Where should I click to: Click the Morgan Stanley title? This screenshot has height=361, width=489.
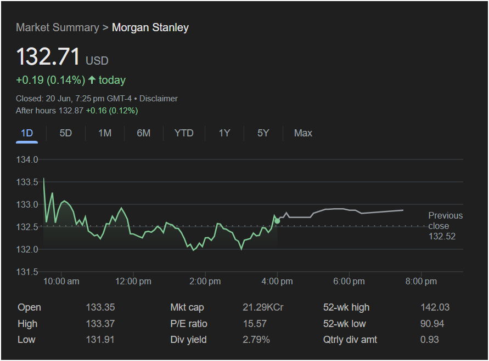click(x=150, y=27)
